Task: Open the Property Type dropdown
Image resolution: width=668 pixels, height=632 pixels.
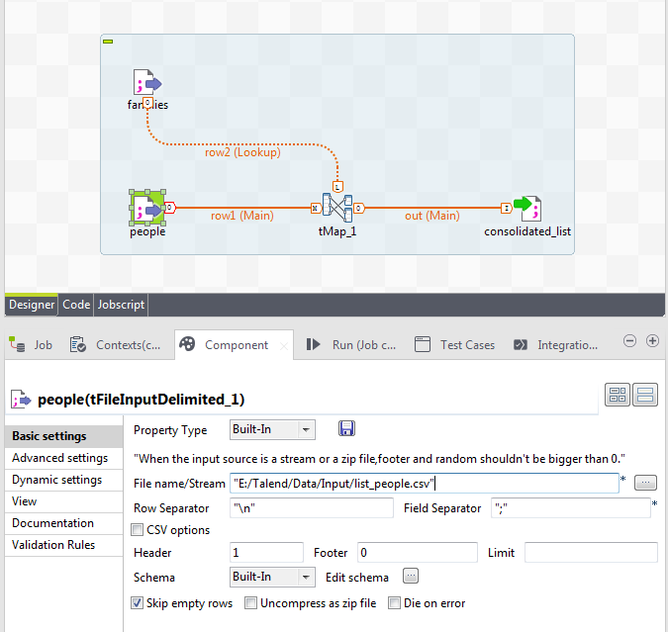Action: click(x=272, y=429)
